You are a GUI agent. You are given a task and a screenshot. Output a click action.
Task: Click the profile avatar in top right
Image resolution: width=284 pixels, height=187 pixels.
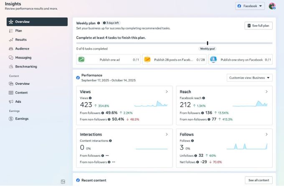pyautogui.click(x=272, y=6)
